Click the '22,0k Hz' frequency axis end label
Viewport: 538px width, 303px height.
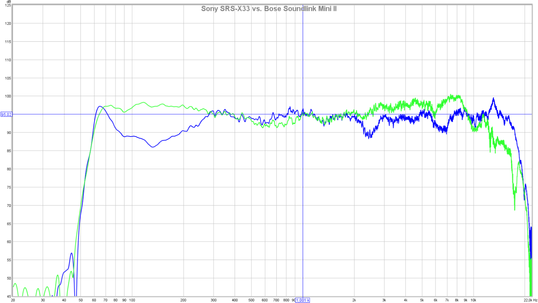(x=530, y=300)
